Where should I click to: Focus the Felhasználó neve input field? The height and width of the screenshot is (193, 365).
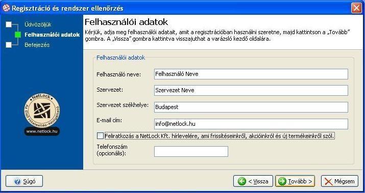[x=251, y=74]
